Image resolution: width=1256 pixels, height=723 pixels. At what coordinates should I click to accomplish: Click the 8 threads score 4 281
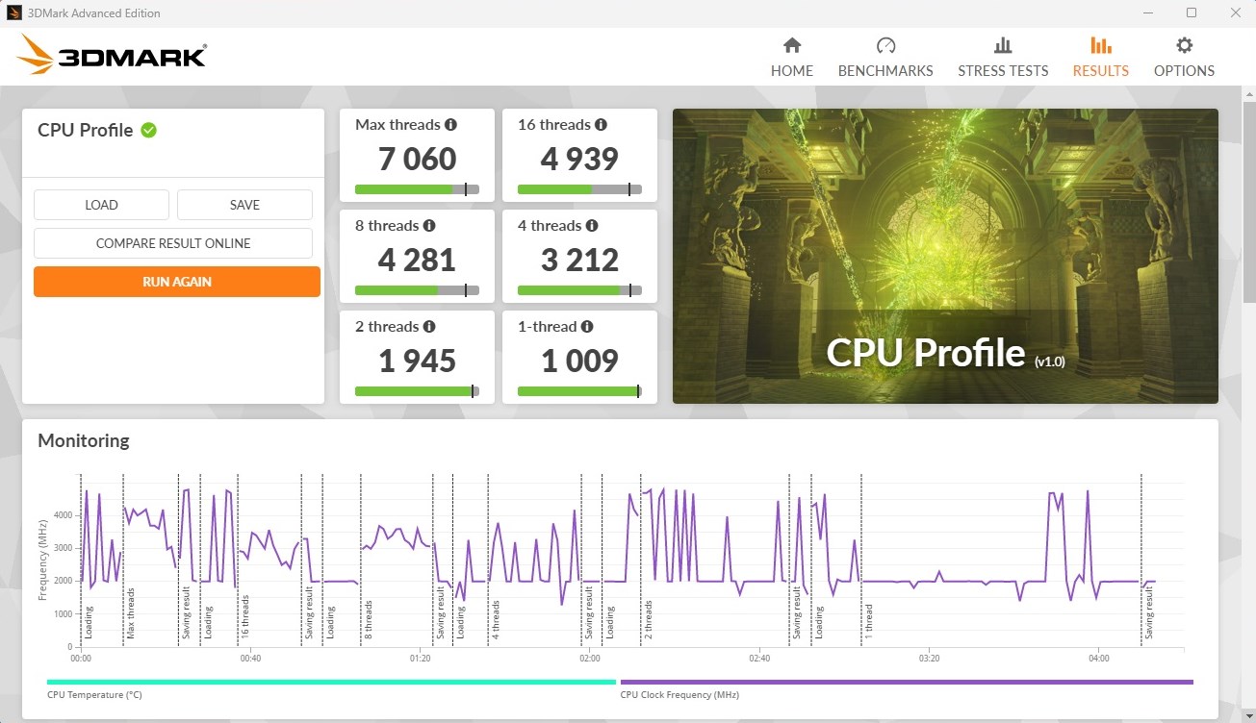point(417,260)
